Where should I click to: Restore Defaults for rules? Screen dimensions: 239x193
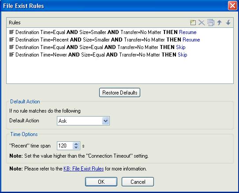click(x=119, y=93)
